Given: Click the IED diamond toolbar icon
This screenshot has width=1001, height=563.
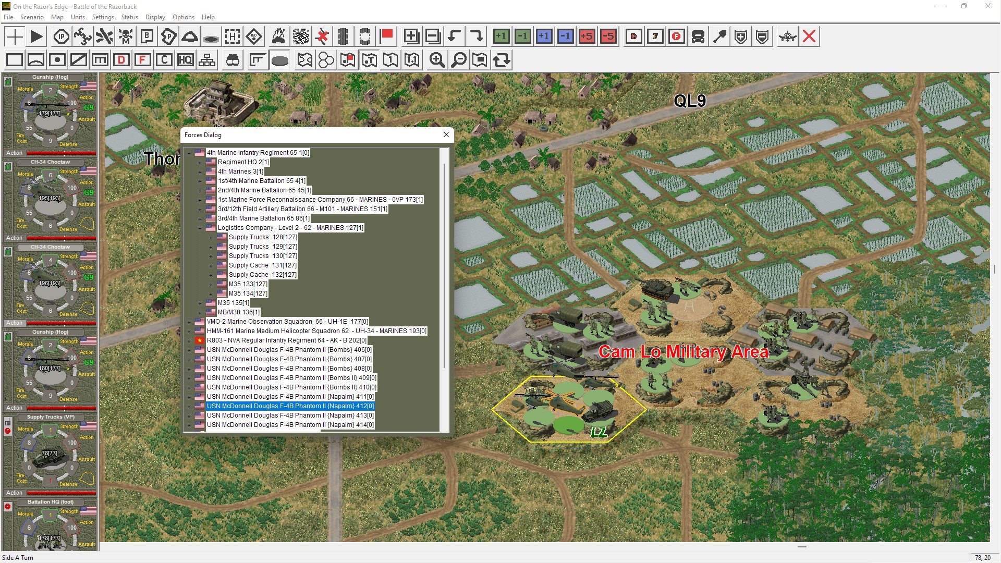Looking at the screenshot, I should [254, 36].
